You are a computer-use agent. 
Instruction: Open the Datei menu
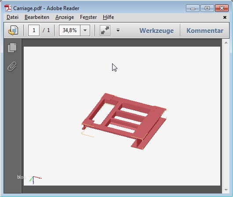[12, 17]
